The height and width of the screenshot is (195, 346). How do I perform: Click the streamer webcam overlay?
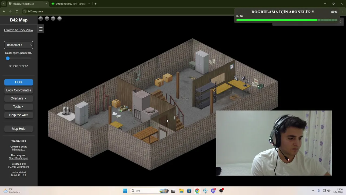(x=274, y=143)
